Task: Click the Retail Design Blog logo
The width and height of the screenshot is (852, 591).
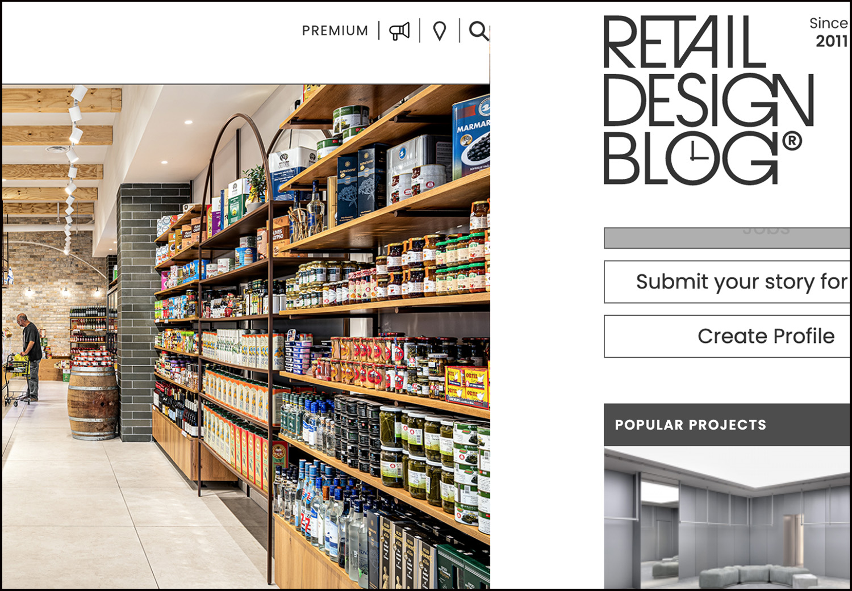Action: tap(709, 100)
